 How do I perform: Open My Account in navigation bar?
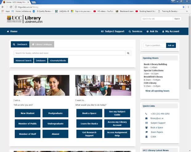[170, 31]
